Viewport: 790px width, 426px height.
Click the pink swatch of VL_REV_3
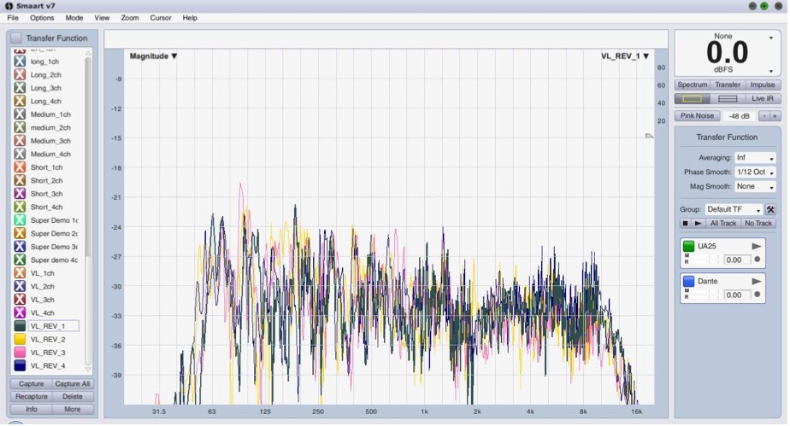click(20, 352)
